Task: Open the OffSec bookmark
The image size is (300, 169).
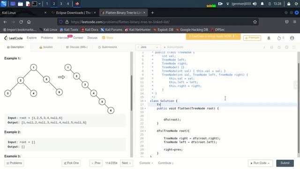Action: tap(217, 30)
